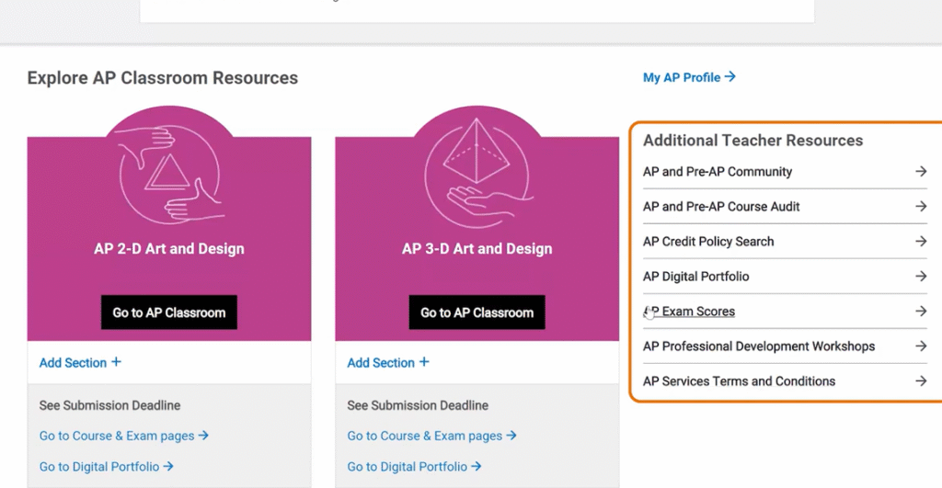Open My AP Profile link
Viewport: 942px width, 488px height.
(x=688, y=78)
